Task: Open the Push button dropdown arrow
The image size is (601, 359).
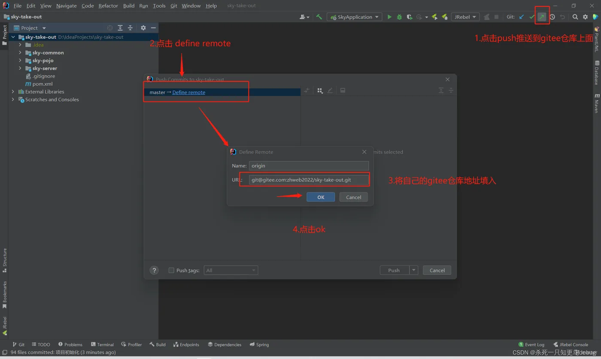Action: pyautogui.click(x=414, y=270)
